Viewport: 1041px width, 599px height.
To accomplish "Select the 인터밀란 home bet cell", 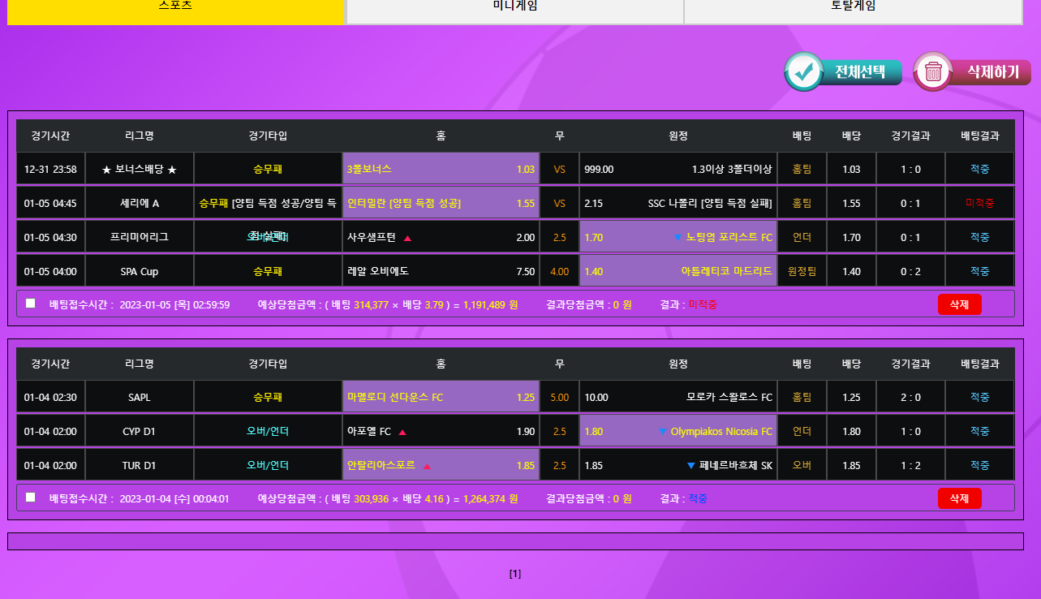I will (x=441, y=204).
